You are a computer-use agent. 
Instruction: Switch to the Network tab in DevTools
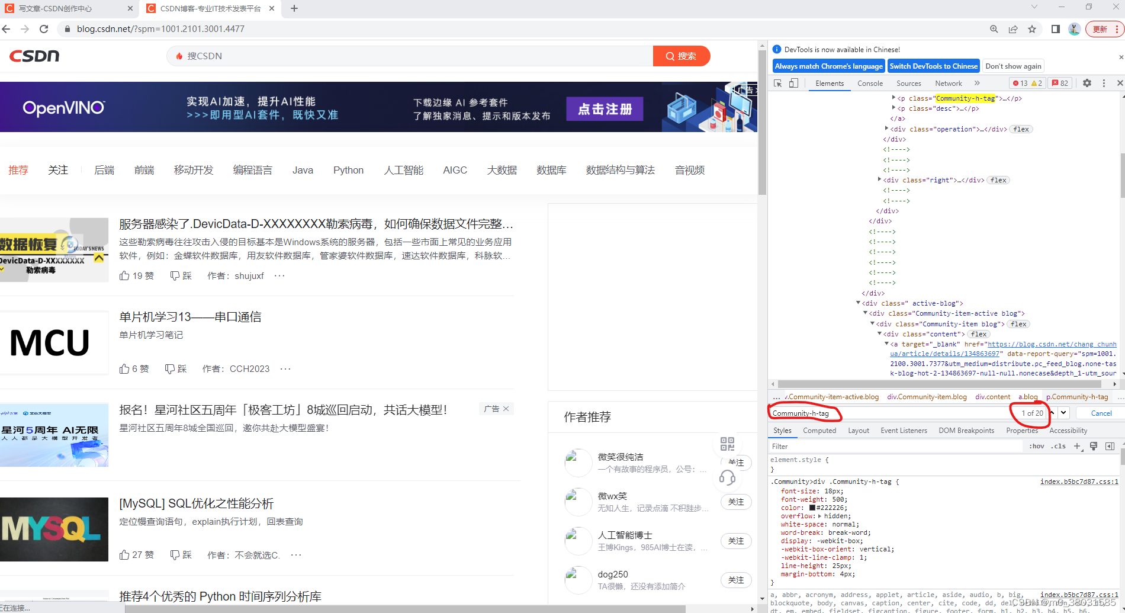949,84
